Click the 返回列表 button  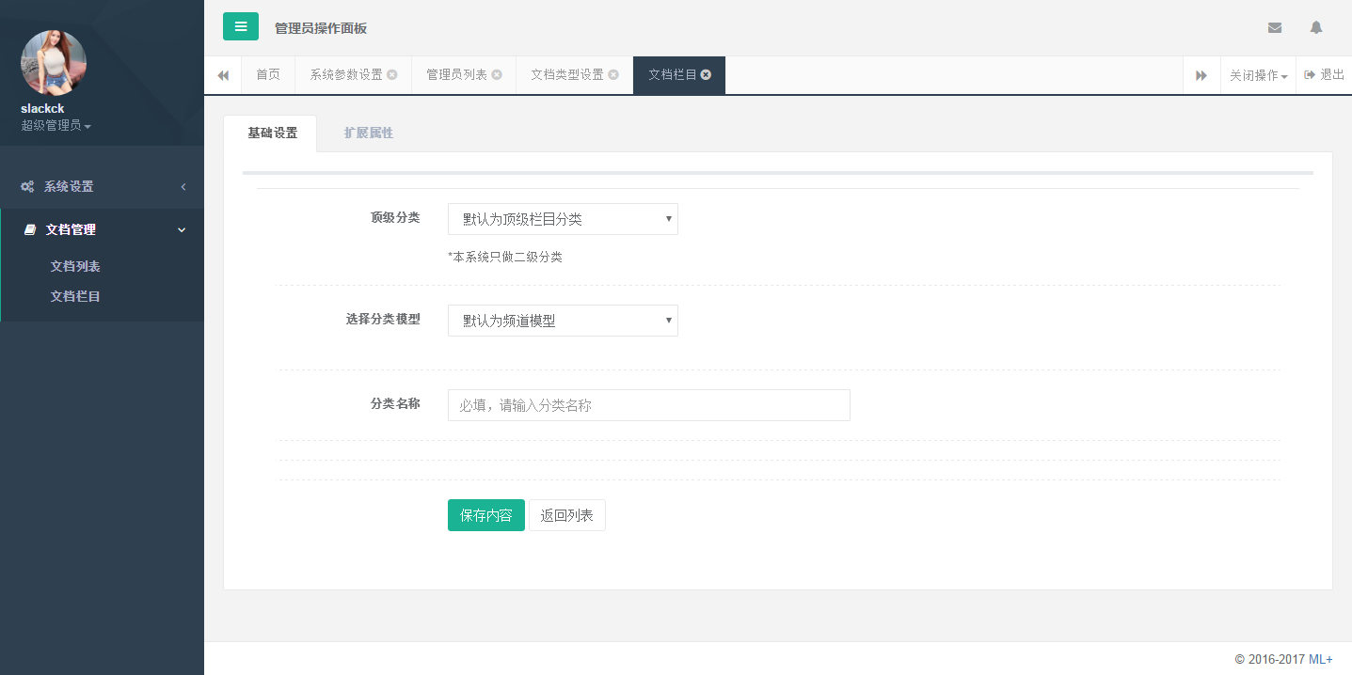566,515
